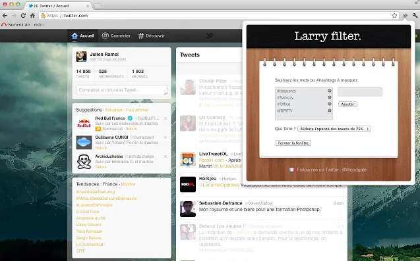The width and height of the screenshot is (420, 261).
Task: Delete the #Office filter entry
Action: 330,104
